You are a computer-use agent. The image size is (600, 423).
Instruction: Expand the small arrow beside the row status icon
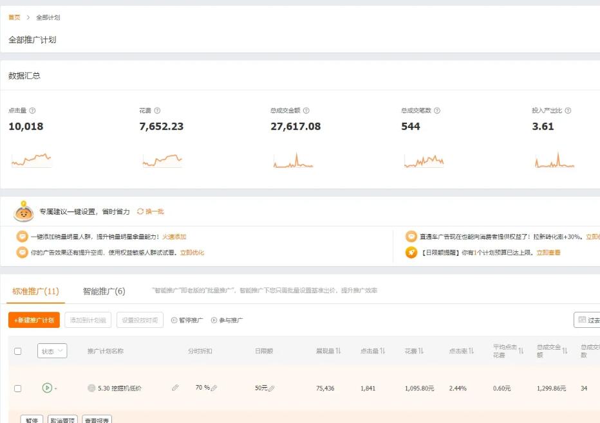(x=56, y=389)
